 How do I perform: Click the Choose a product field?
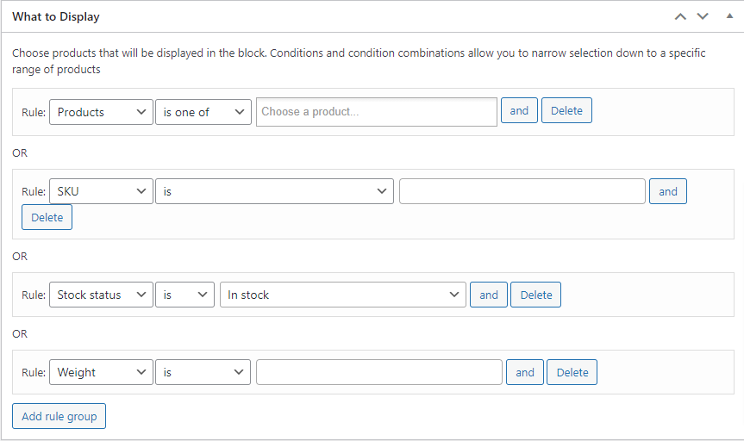[x=377, y=112]
